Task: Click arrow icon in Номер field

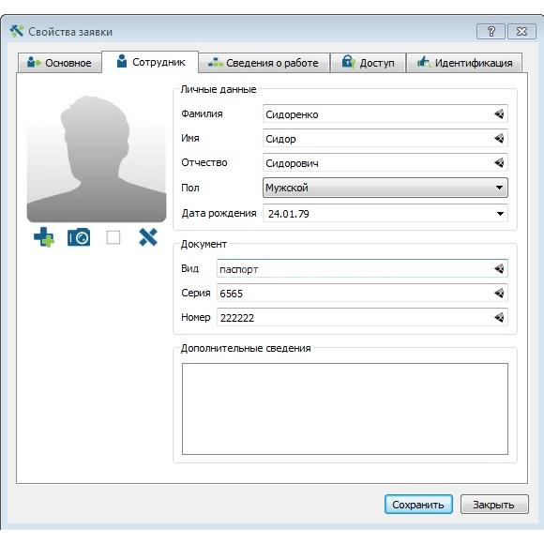Action: click(499, 317)
